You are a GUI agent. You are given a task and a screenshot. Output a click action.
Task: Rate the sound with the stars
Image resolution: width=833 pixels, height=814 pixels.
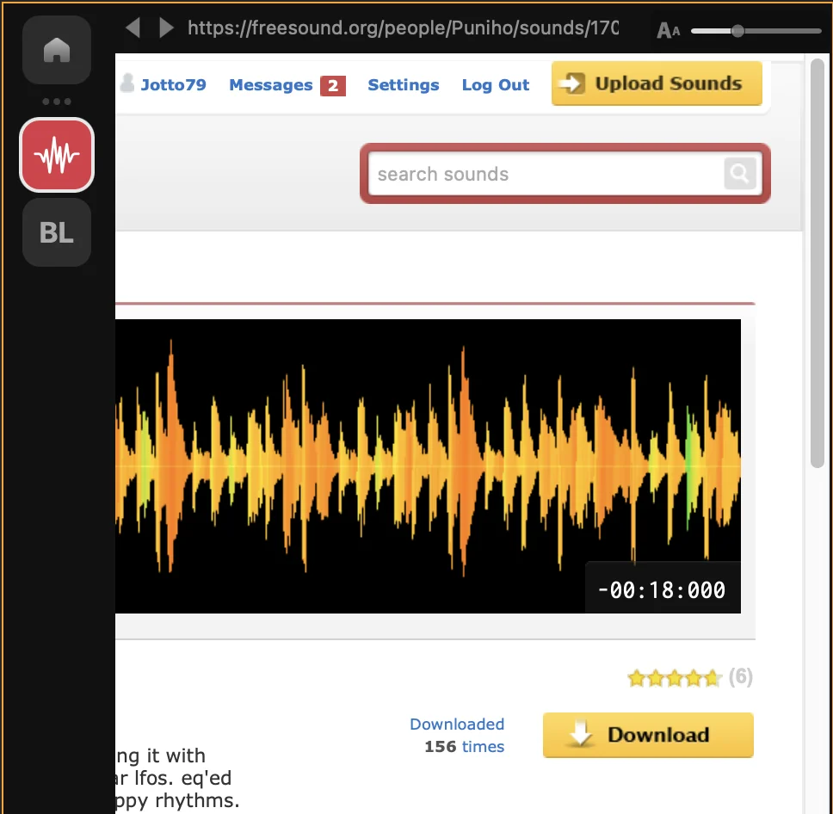[674, 678]
